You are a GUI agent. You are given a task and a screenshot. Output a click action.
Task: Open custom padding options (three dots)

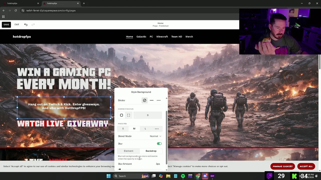click(x=157, y=129)
